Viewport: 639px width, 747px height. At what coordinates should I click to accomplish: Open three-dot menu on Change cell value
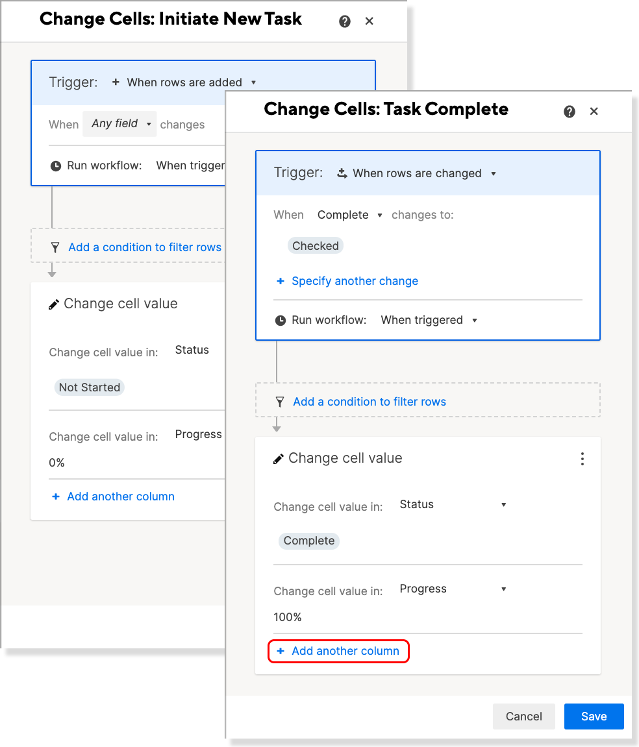click(582, 459)
